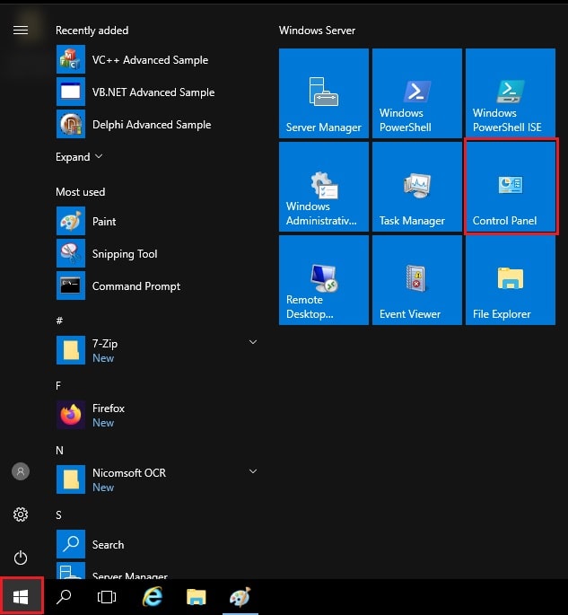Open the Nicomsoft OCR folder entry

pos(157,479)
